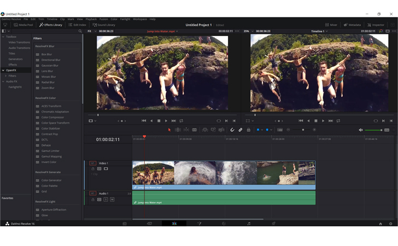Solo the Audio 1 track
This screenshot has width=398, height=246.
pos(106,200)
